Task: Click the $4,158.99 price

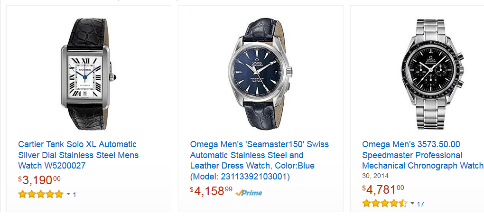Action: pos(212,191)
